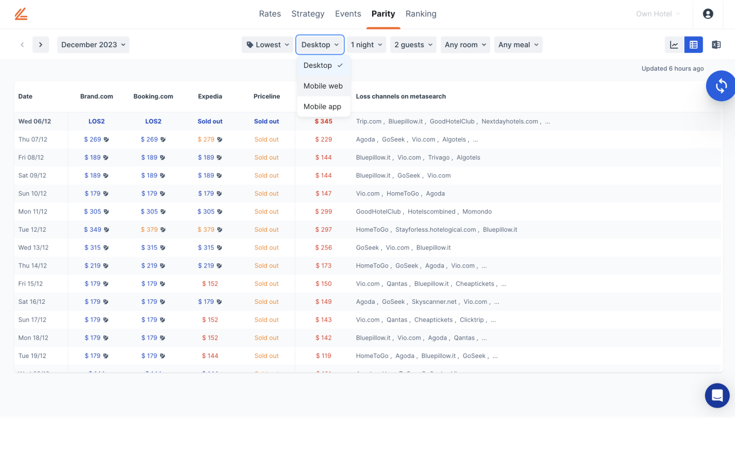The width and height of the screenshot is (735, 459).
Task: Click the Priceline column header
Action: point(267,96)
